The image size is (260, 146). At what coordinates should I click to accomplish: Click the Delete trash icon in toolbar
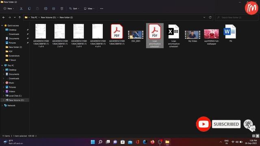(x=62, y=9)
